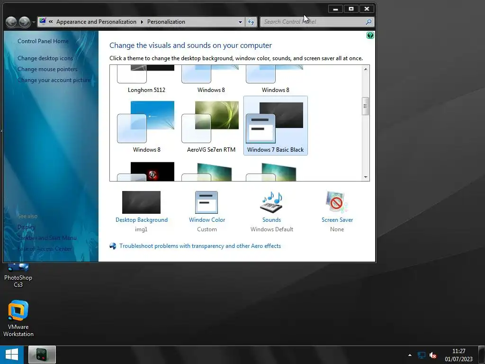Expand the breadcrumb arrow before Personalization
The image size is (485, 364).
142,22
